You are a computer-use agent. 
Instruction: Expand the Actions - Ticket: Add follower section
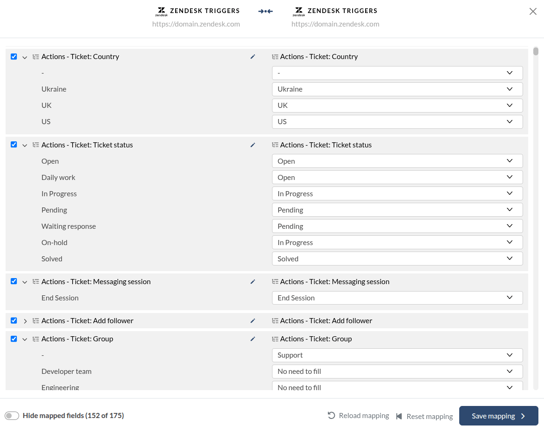tap(25, 321)
